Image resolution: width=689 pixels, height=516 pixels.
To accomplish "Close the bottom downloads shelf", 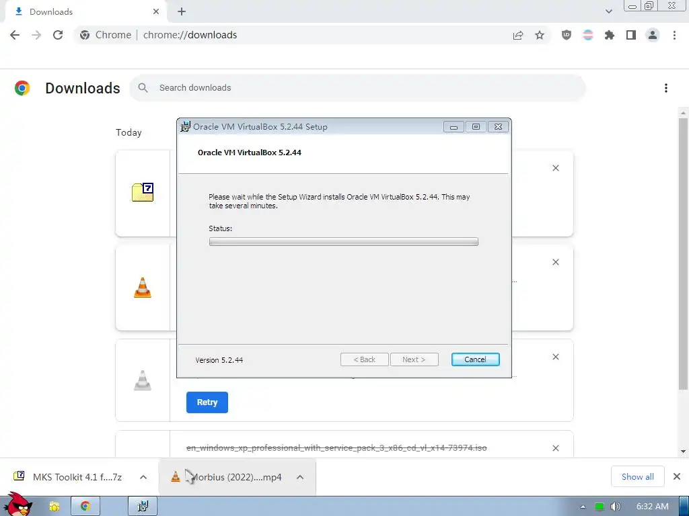I will click(677, 476).
